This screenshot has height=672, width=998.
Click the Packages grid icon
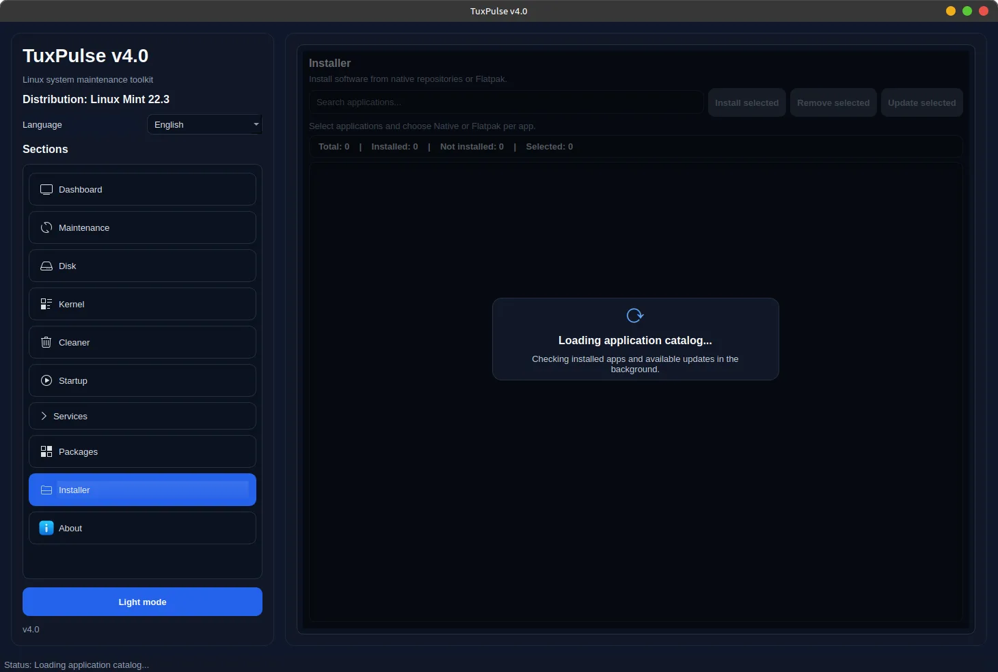(46, 452)
